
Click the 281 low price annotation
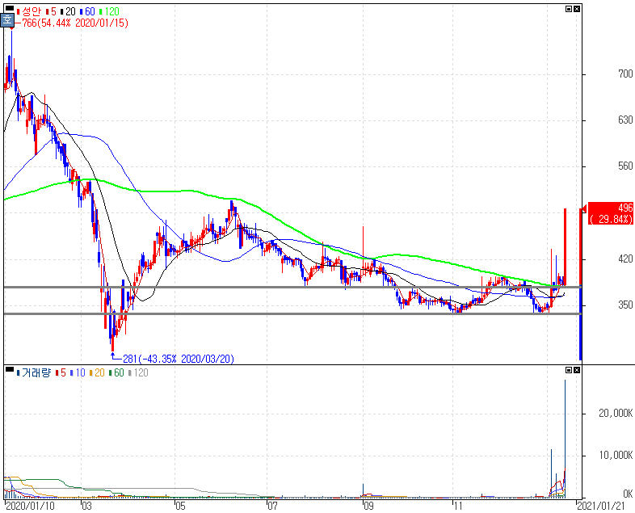pos(179,359)
